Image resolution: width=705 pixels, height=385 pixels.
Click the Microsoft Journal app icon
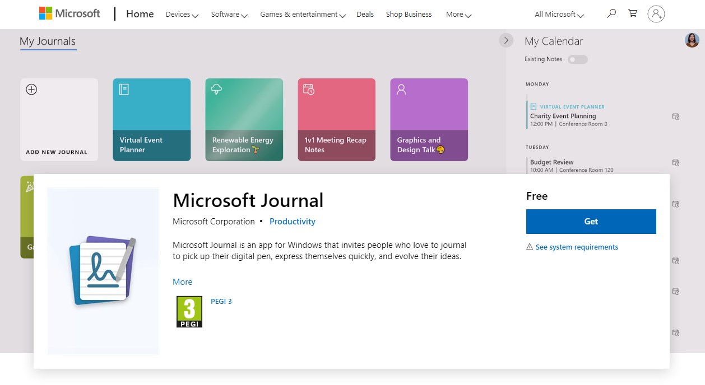pos(103,271)
